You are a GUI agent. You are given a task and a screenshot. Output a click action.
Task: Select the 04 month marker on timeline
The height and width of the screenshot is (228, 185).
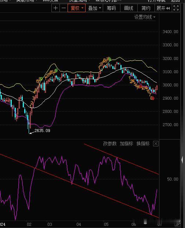point(79,224)
